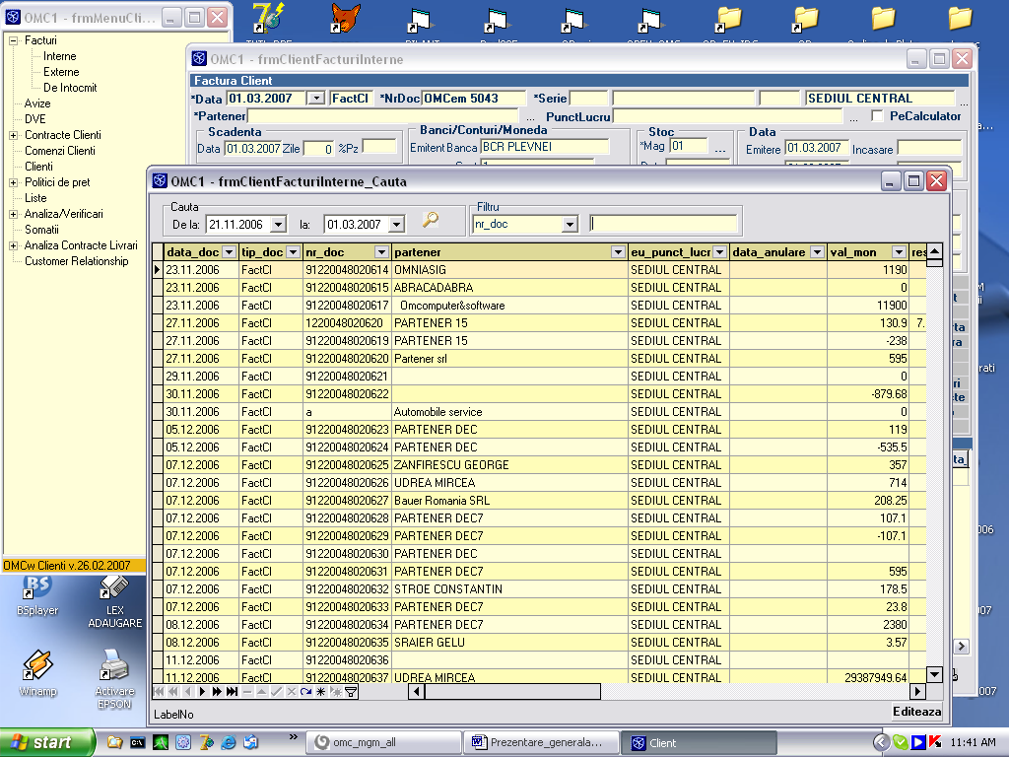
Task: Toggle PeCalculator checkbox in Factura Client window
Action: coord(876,116)
